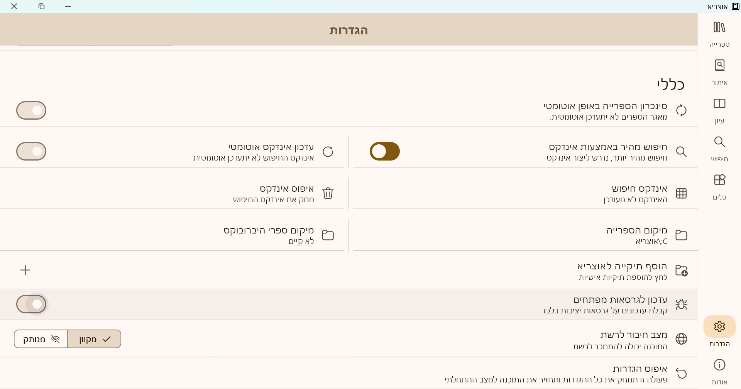Enable the automatic library sync toggle
Screen dimensions: 741x389
click(x=31, y=110)
